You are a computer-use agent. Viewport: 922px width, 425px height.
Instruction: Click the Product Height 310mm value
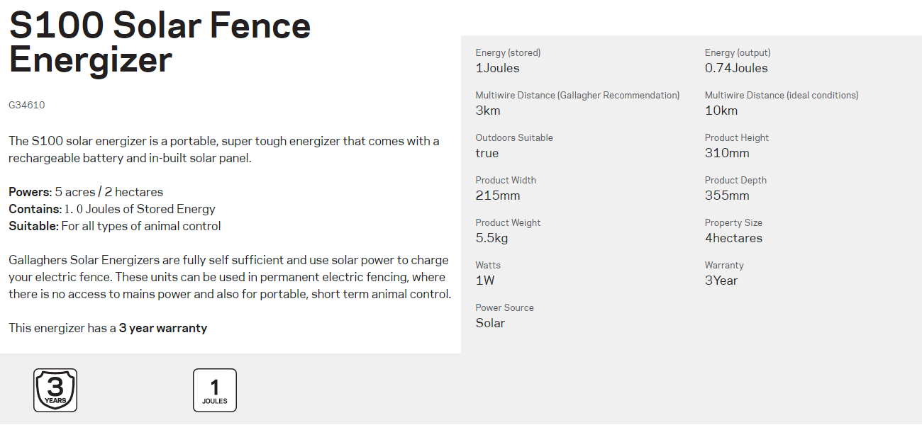pyautogui.click(x=727, y=154)
